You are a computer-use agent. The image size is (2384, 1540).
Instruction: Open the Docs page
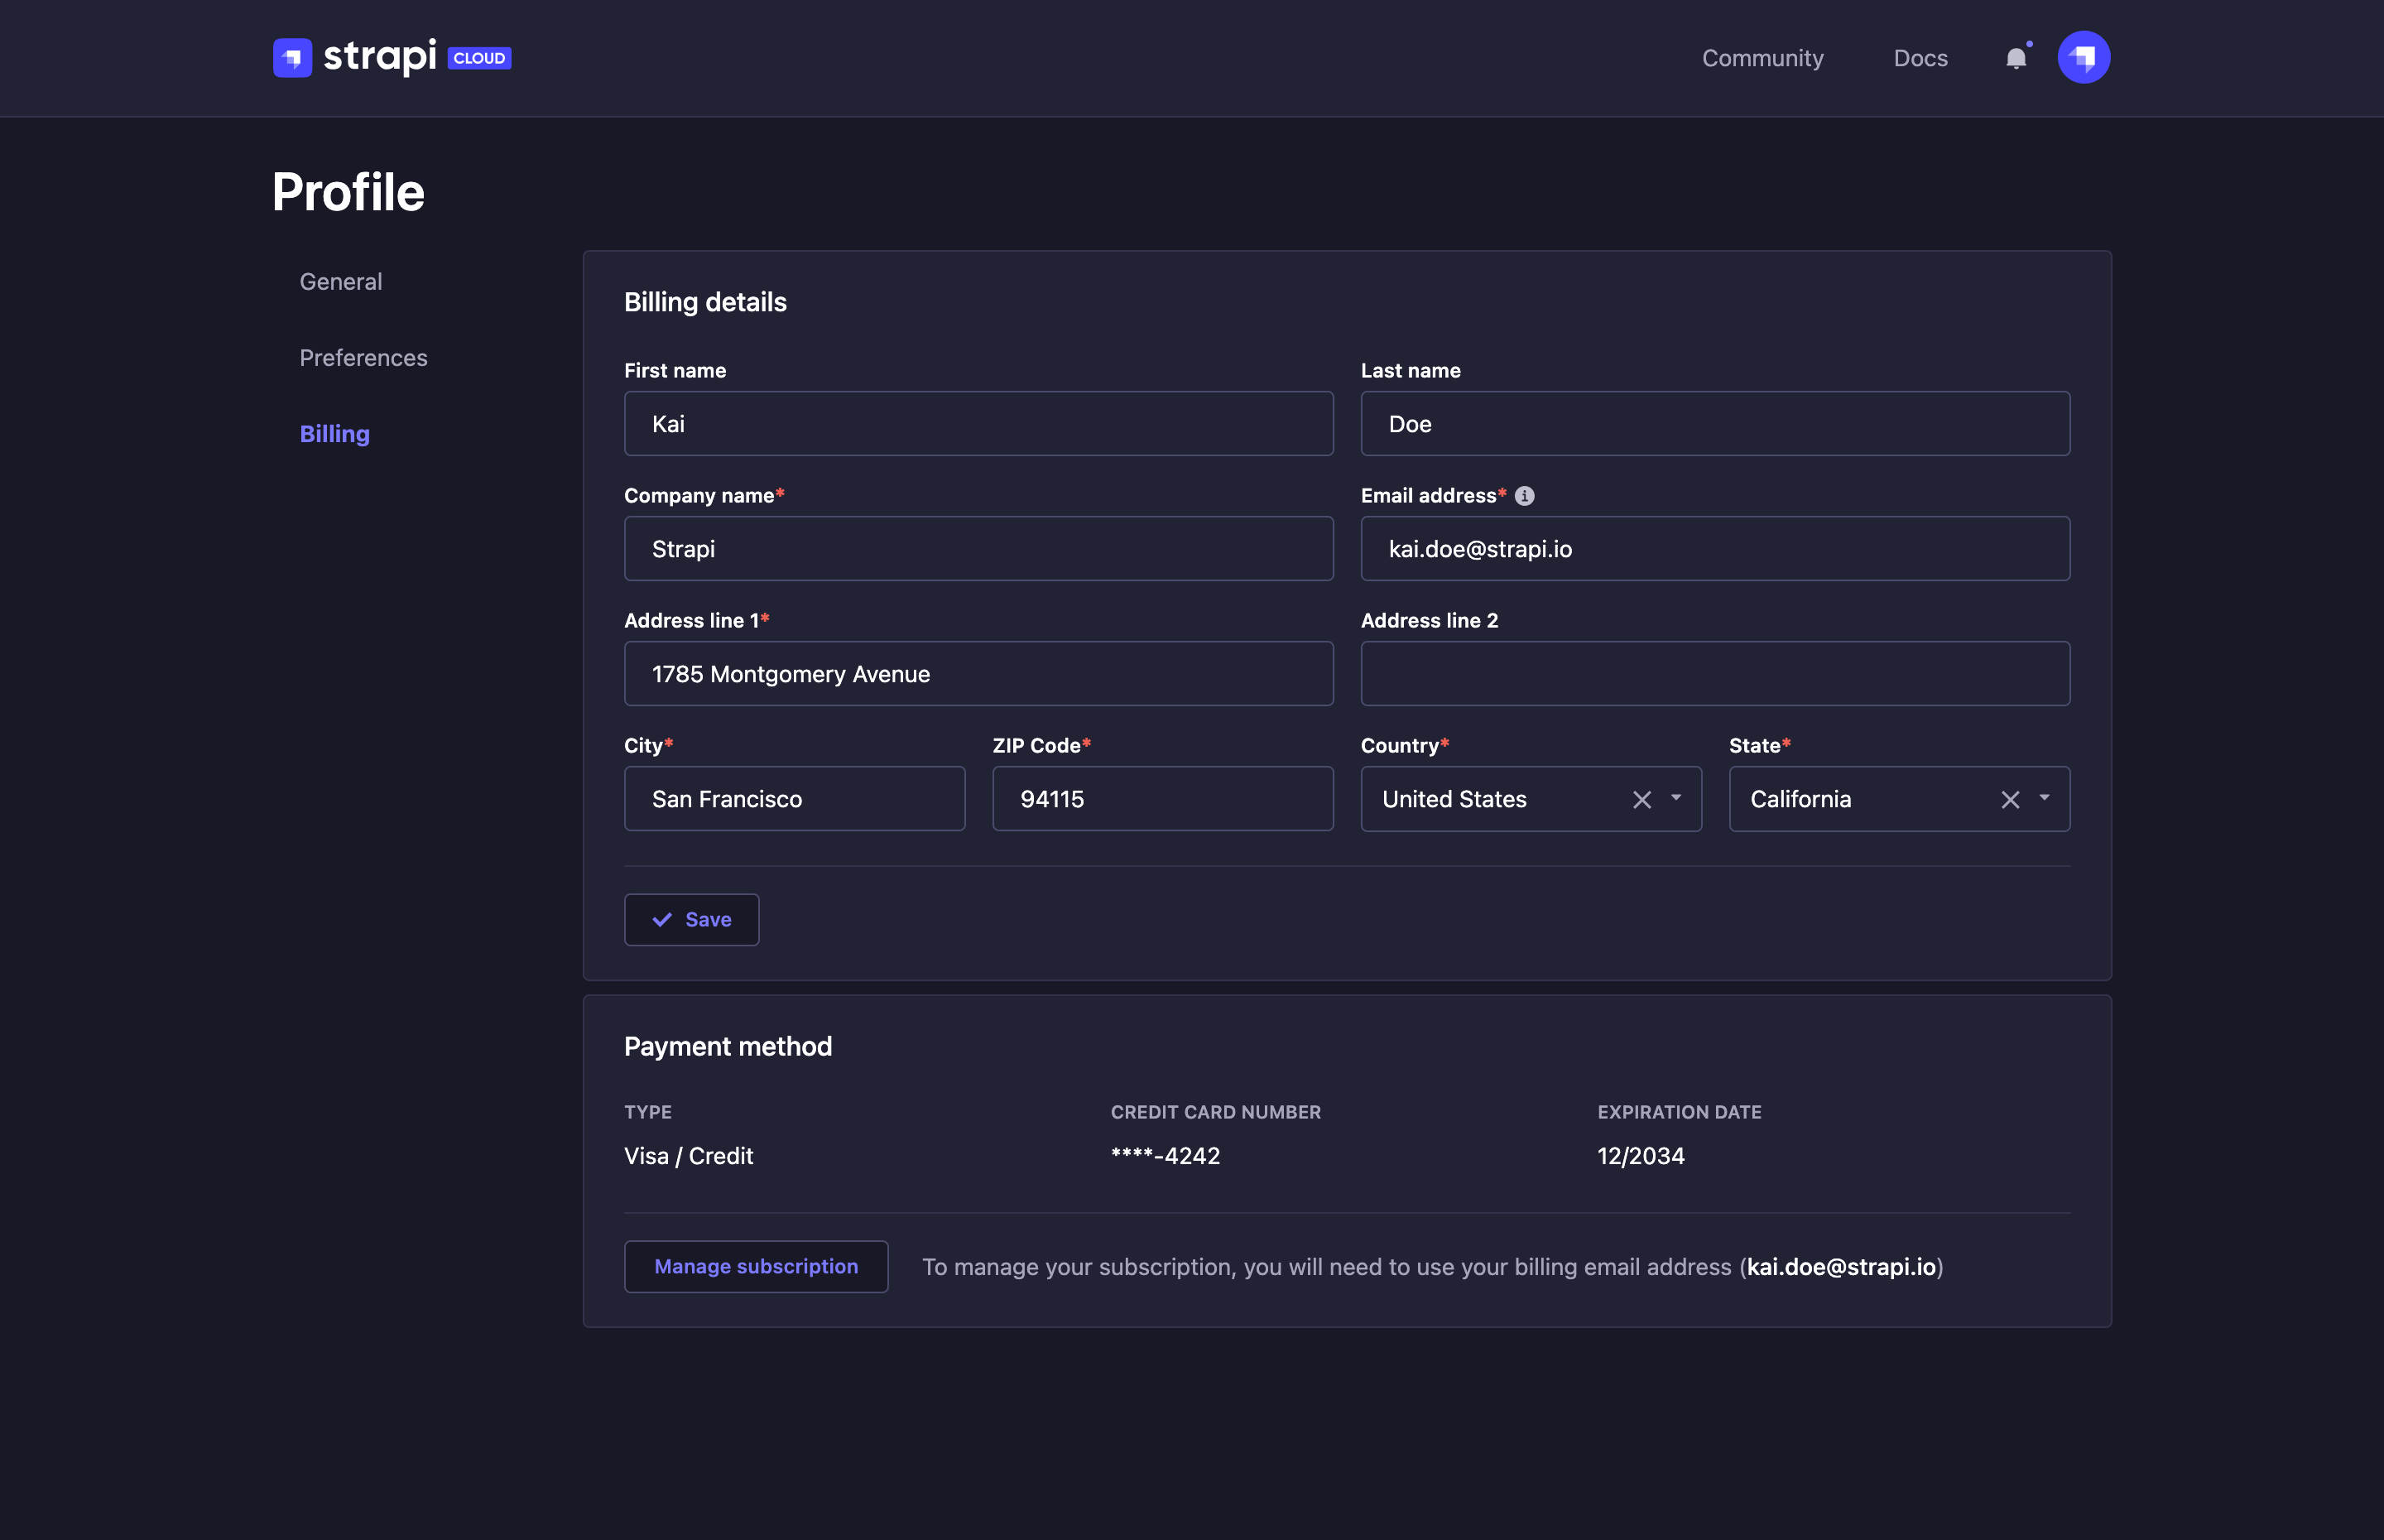click(x=1919, y=58)
